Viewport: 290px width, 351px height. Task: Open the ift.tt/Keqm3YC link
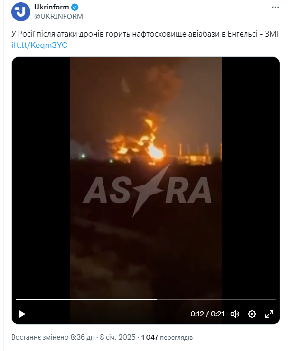(39, 45)
